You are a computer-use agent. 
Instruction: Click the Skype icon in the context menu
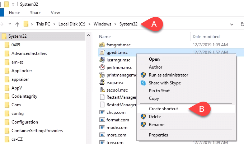coord(143,83)
